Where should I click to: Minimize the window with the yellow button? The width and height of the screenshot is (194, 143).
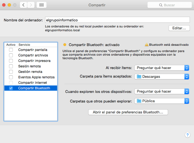pyautogui.click(x=9, y=5)
